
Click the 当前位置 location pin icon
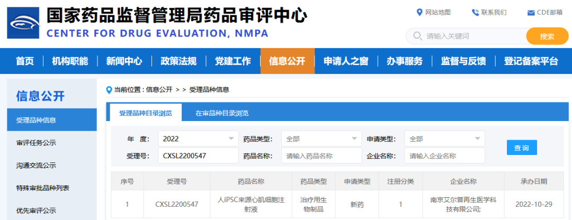109,89
